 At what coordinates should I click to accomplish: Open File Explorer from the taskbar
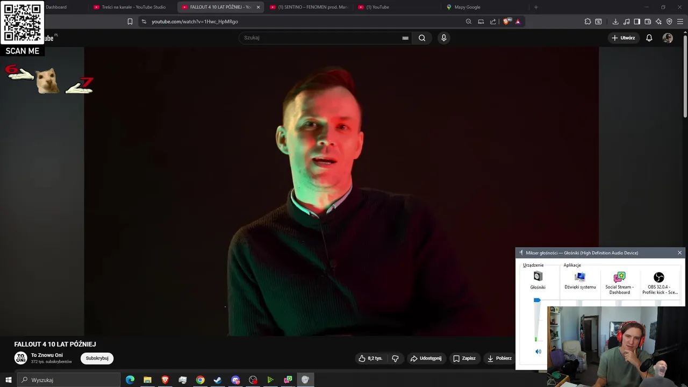(x=147, y=380)
